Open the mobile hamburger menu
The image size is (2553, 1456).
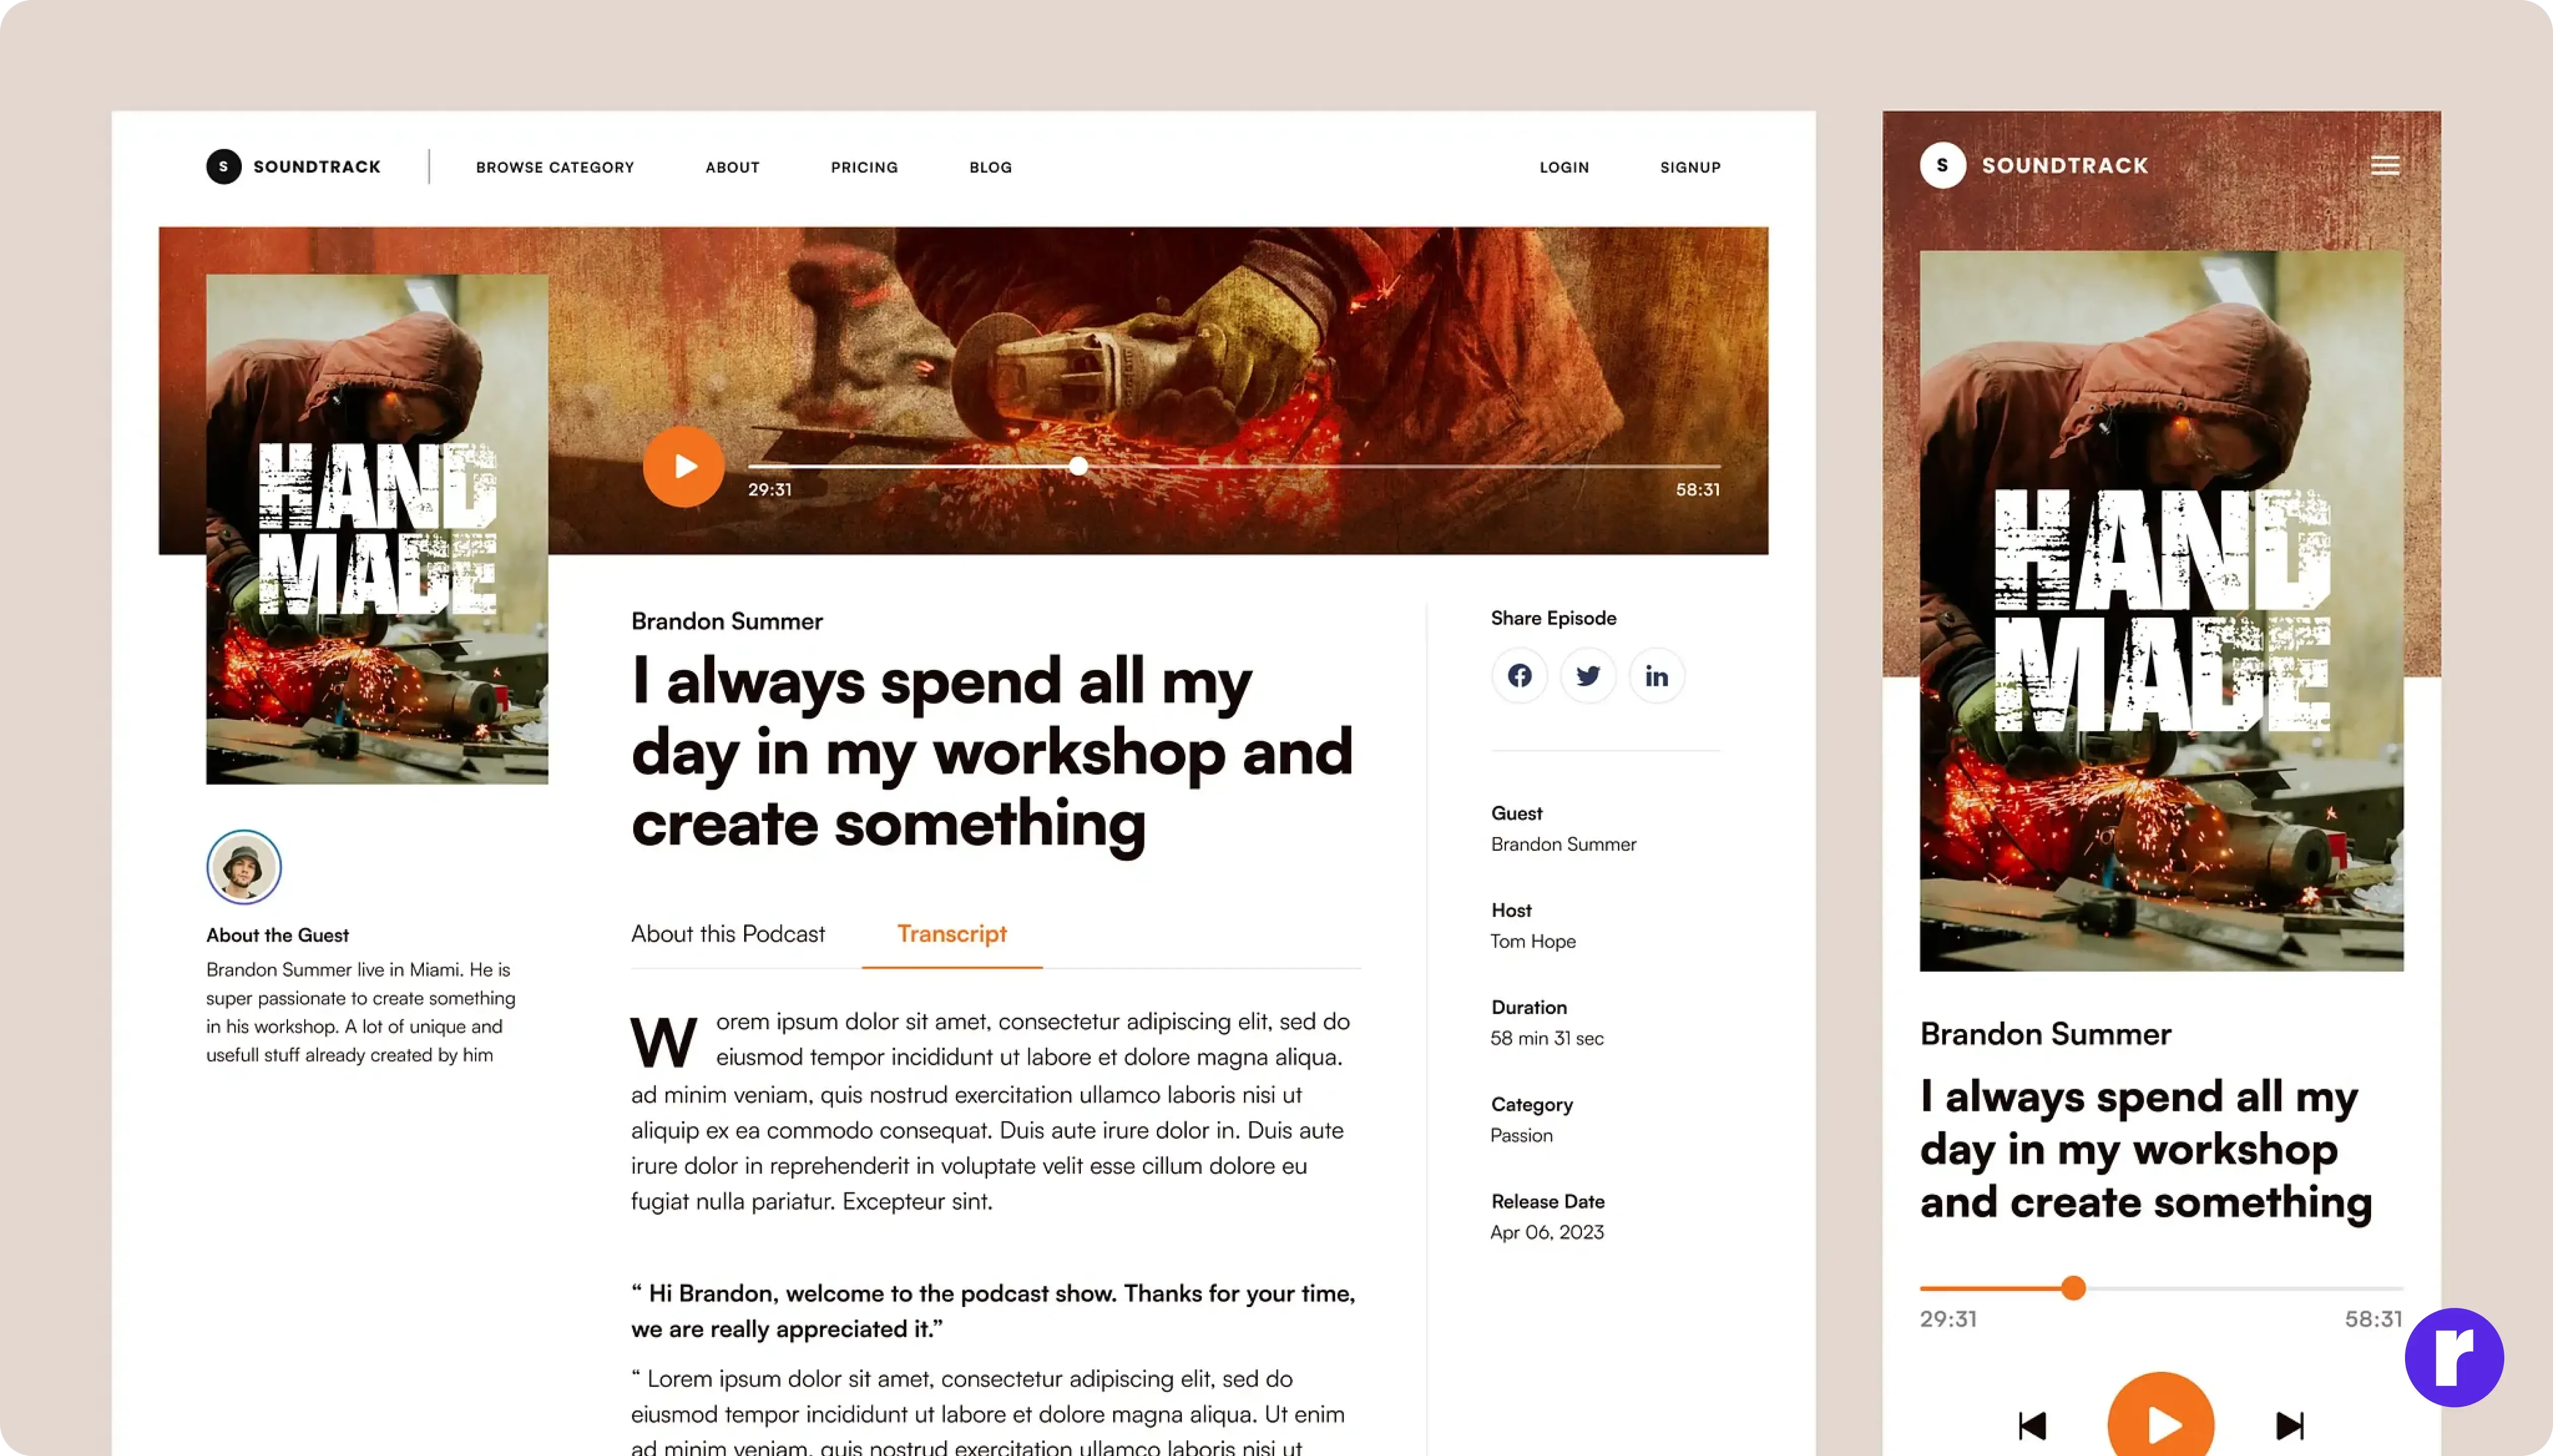(x=2385, y=165)
